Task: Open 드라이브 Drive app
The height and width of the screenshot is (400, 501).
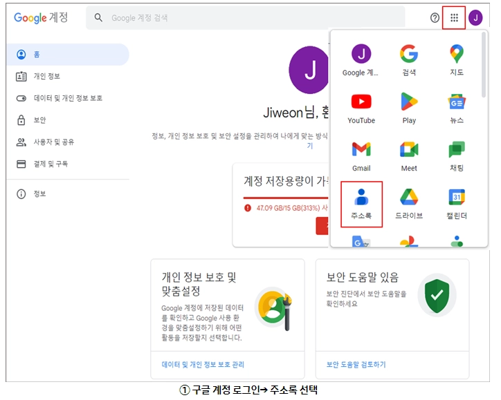Action: (409, 204)
